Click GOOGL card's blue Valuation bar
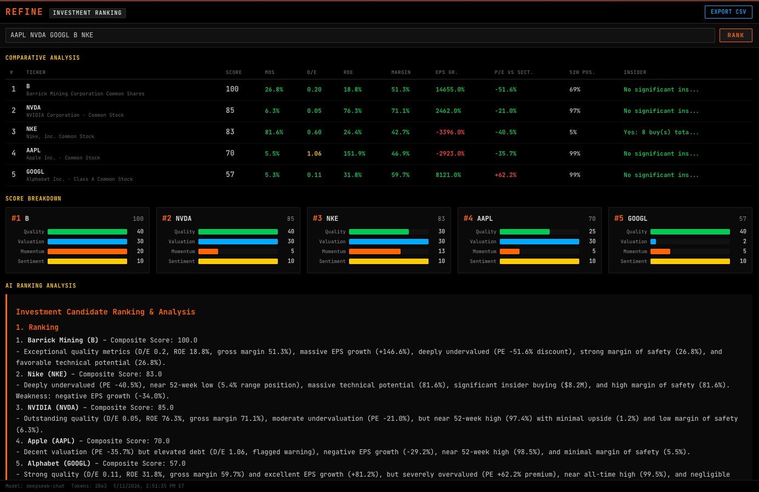759x492 pixels. click(653, 242)
